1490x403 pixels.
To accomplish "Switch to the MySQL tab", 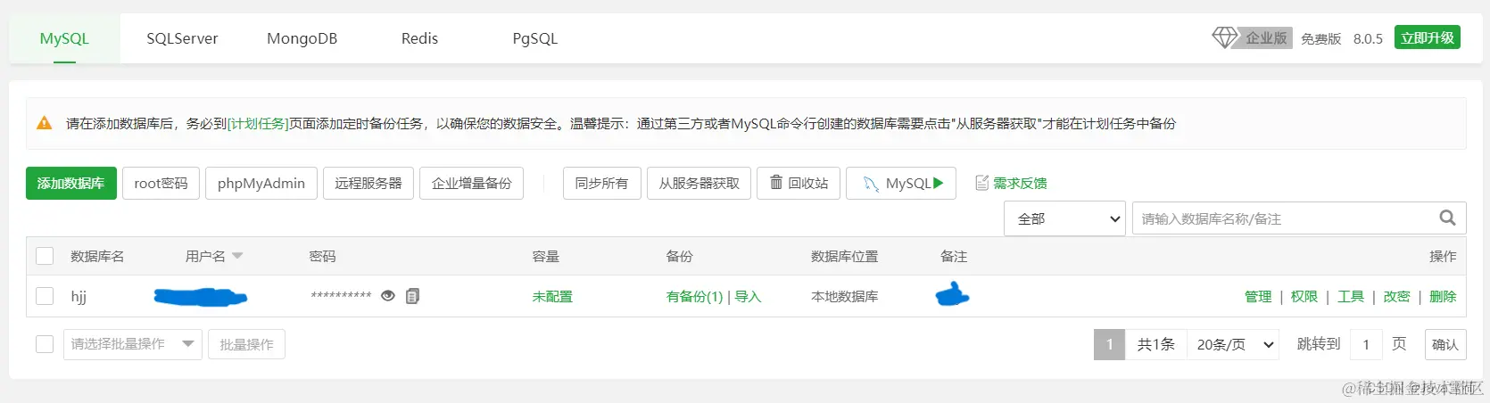I will (x=64, y=38).
